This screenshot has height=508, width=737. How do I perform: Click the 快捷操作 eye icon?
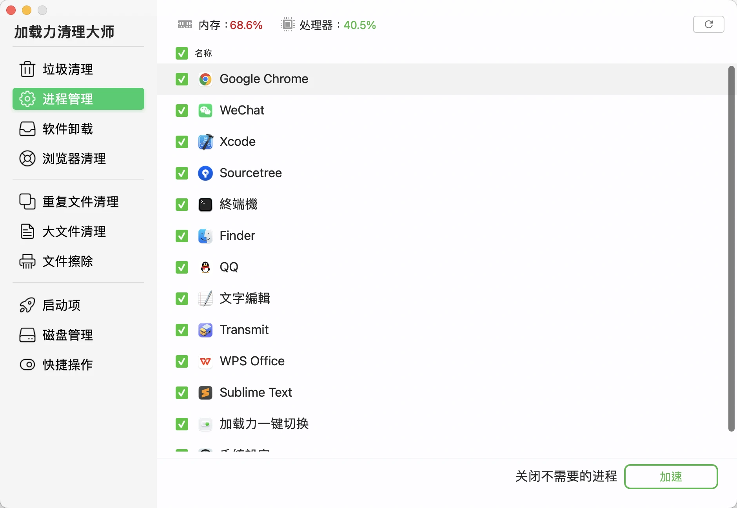pos(27,365)
